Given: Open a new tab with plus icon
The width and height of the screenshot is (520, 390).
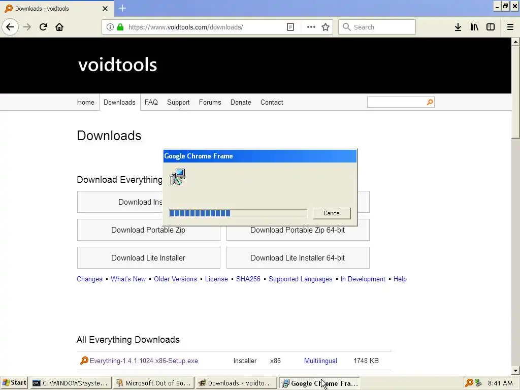Looking at the screenshot, I should (122, 8).
